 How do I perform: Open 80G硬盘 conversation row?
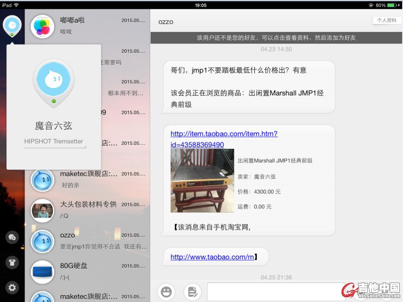click(87, 272)
